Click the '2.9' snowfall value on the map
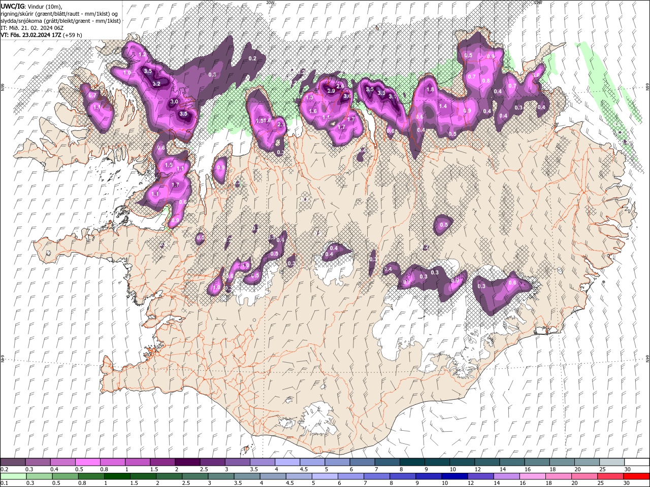 pyautogui.click(x=331, y=91)
